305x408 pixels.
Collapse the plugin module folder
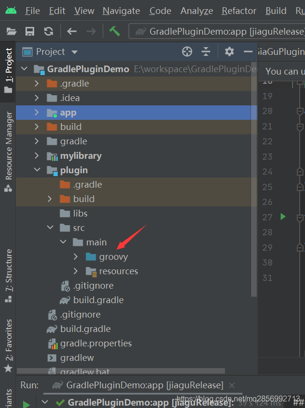[x=37, y=170]
